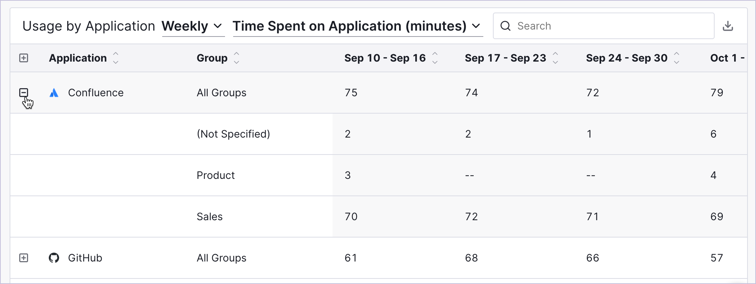Sort by Application column arrows
Viewport: 756px width, 284px height.
pos(116,58)
